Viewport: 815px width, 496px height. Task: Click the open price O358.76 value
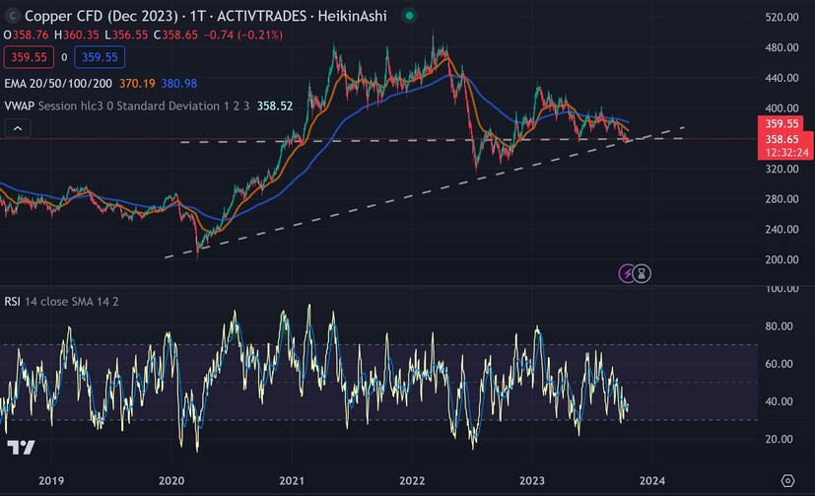pyautogui.click(x=26, y=35)
